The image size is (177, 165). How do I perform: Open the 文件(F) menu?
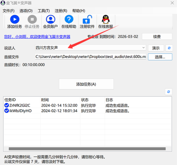[8, 11]
